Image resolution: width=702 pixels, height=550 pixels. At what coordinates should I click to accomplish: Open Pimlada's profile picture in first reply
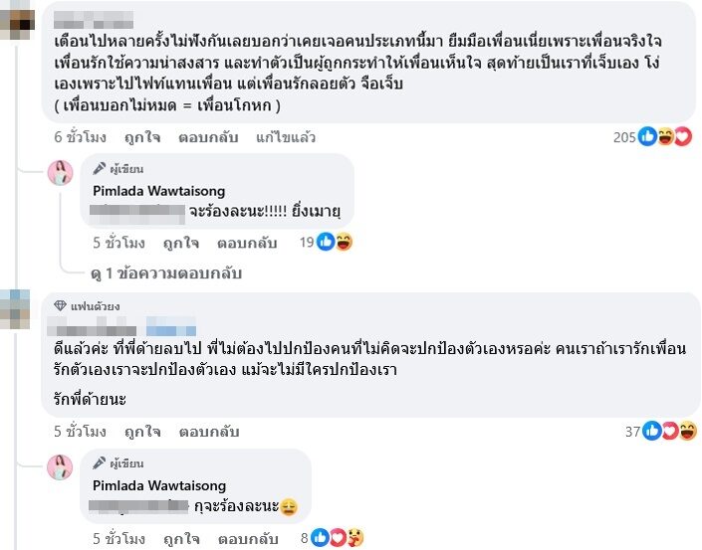61,172
